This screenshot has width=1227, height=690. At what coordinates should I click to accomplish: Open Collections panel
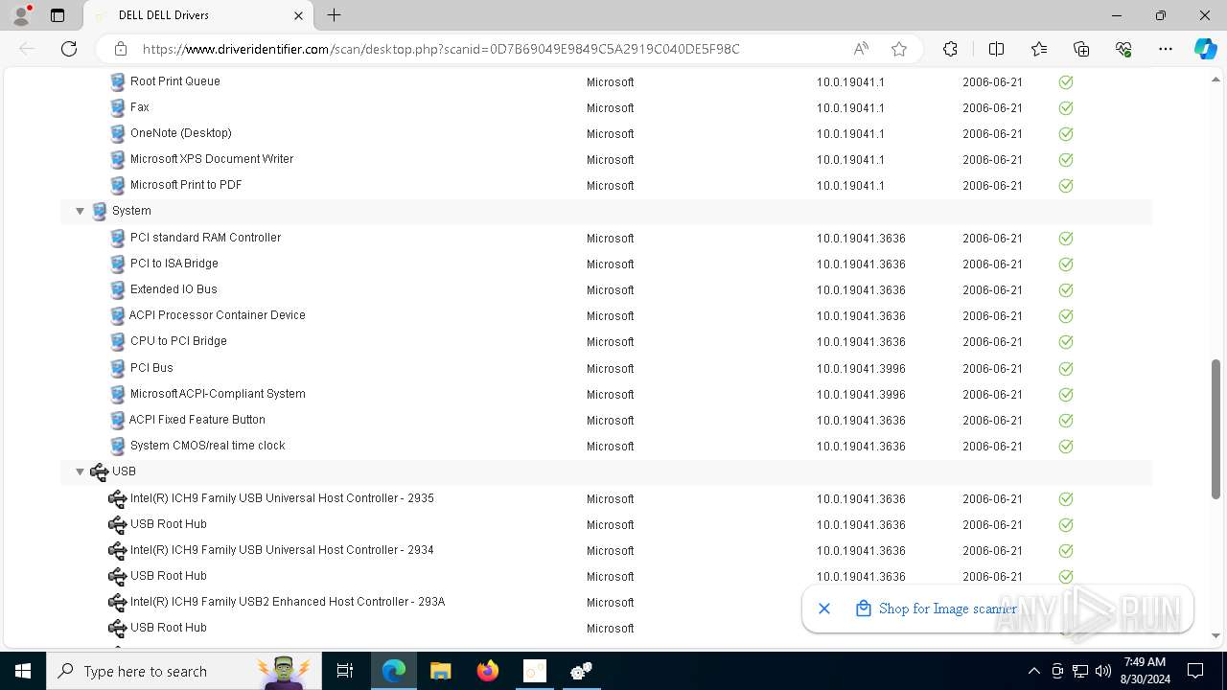1081,49
